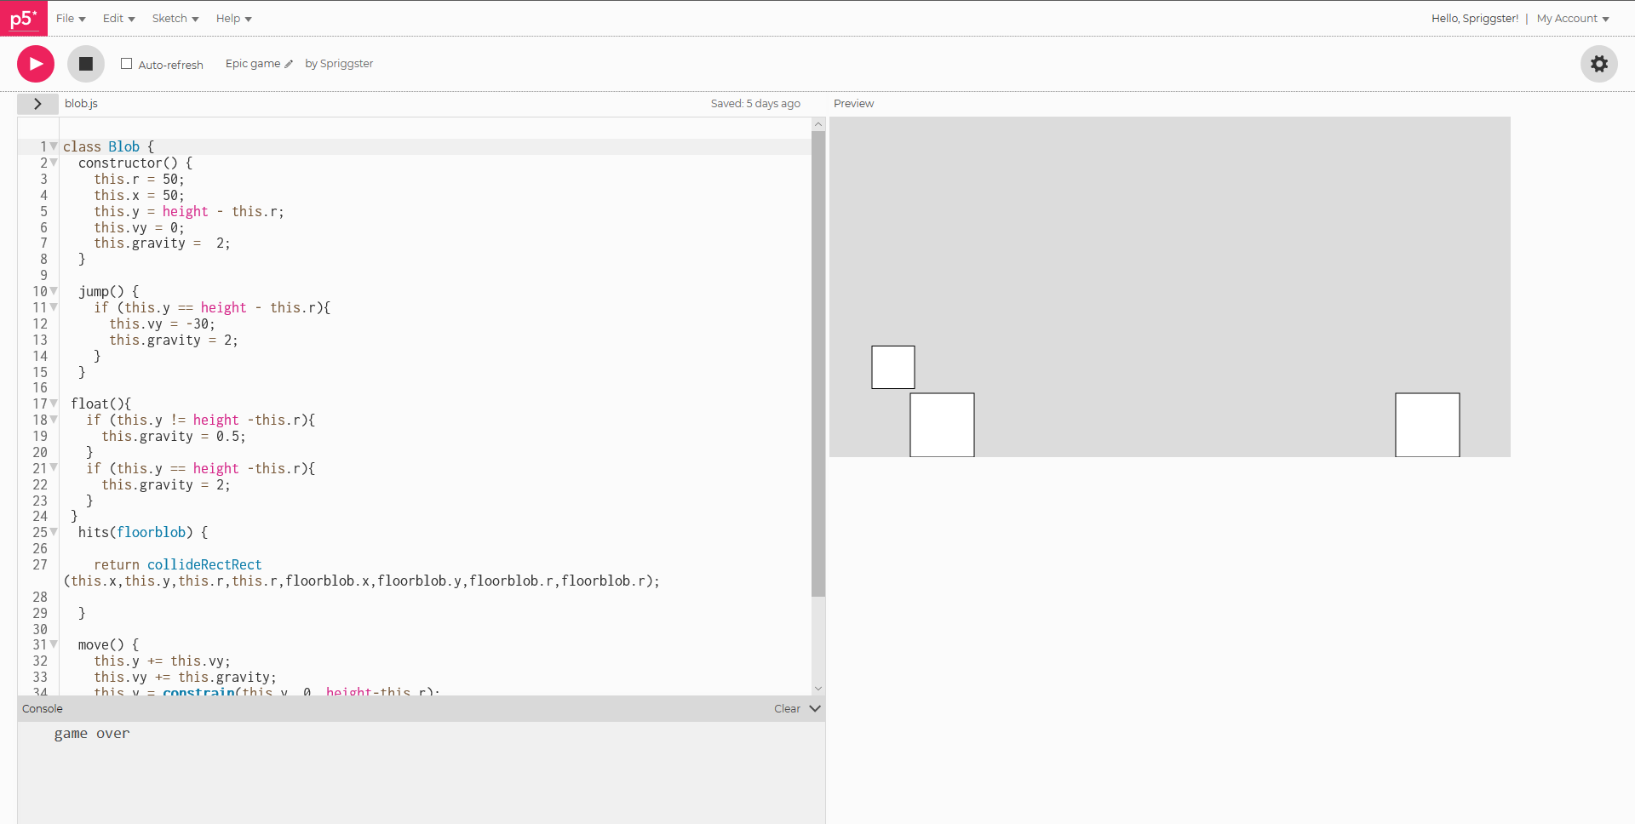Click the small white square in preview
Image resolution: width=1635 pixels, height=824 pixels.
[892, 367]
